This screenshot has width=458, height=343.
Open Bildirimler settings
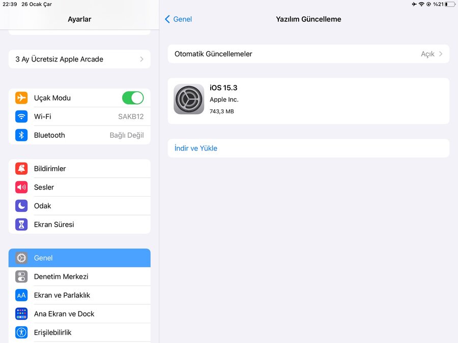click(x=79, y=168)
